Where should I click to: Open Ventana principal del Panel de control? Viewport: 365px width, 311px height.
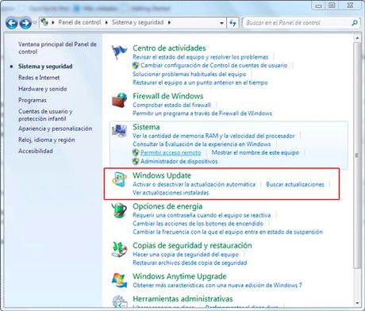[57, 48]
